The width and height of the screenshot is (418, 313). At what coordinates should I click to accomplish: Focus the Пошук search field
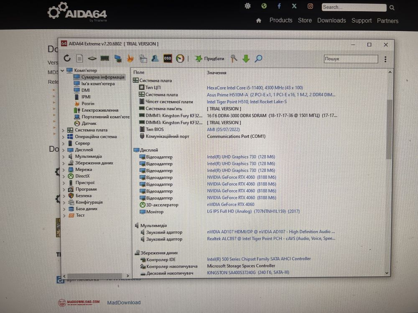pyautogui.click(x=351, y=59)
